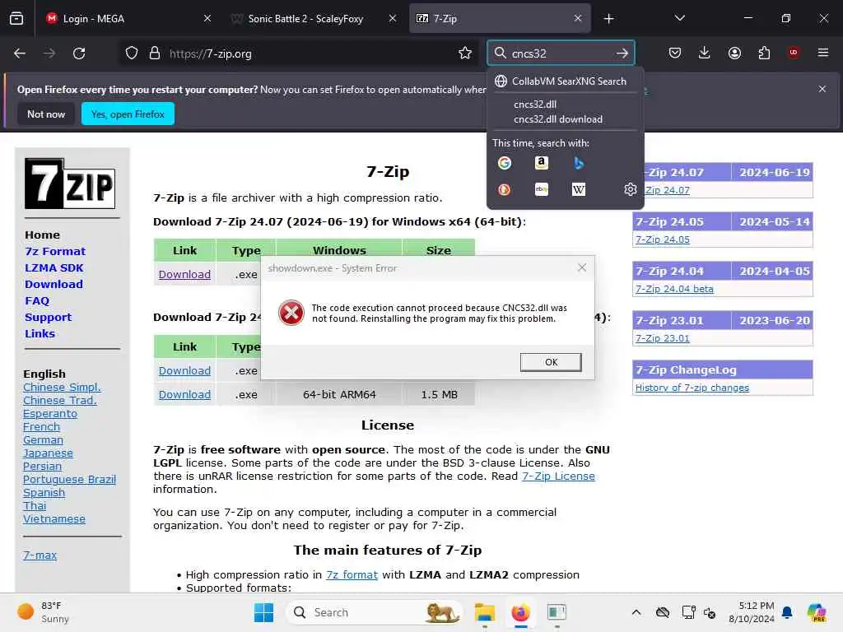Switch language to Portuguese Brazil
This screenshot has width=843, height=632.
pos(69,480)
